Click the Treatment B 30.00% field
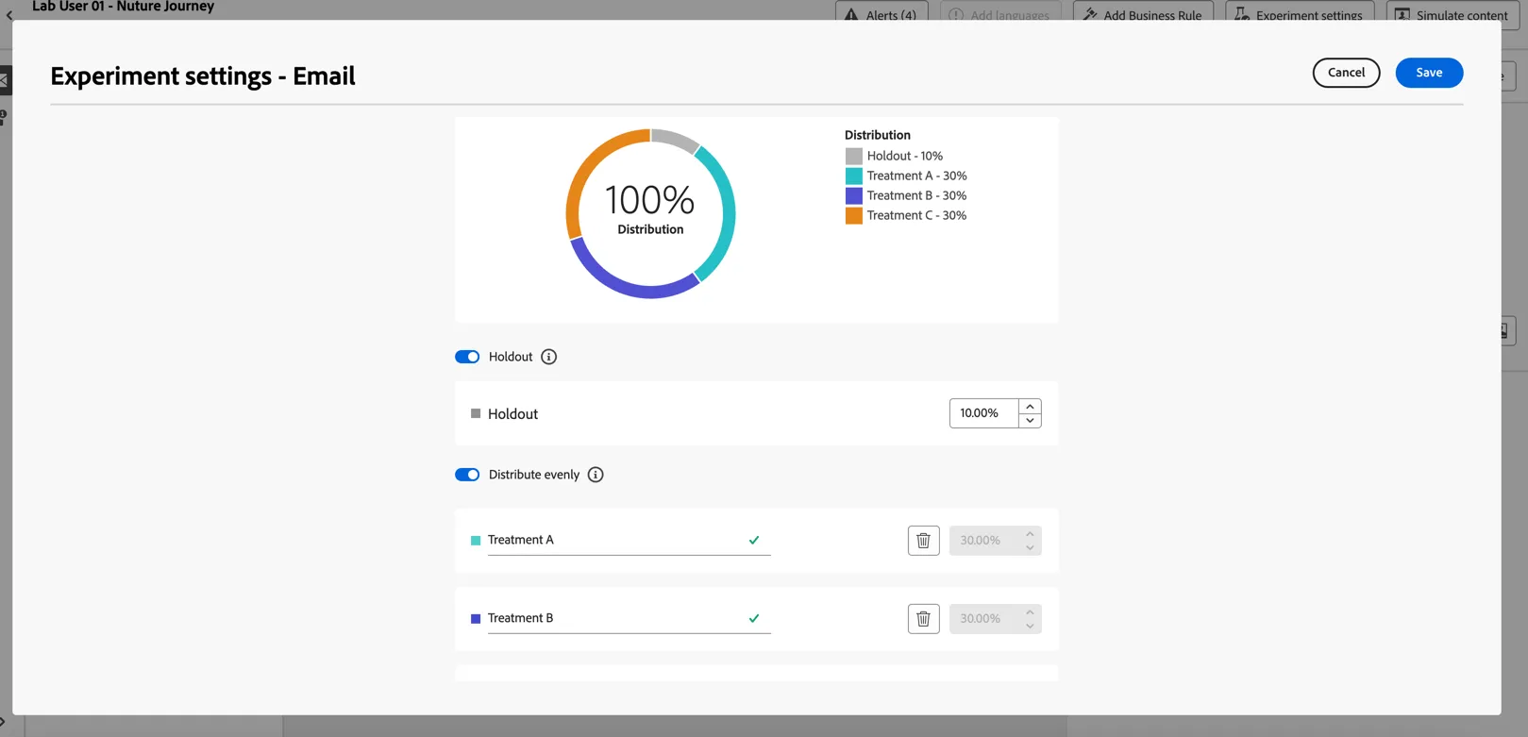This screenshot has height=737, width=1528. (983, 619)
